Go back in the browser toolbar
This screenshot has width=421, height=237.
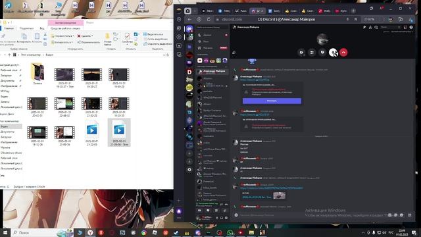[189, 19]
